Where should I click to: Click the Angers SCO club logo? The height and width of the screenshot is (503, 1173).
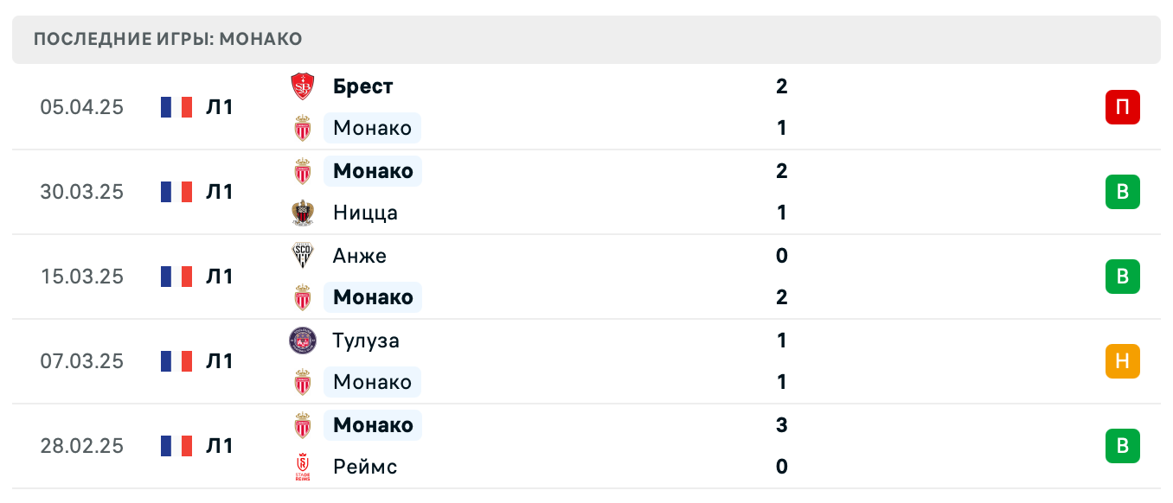coord(302,256)
